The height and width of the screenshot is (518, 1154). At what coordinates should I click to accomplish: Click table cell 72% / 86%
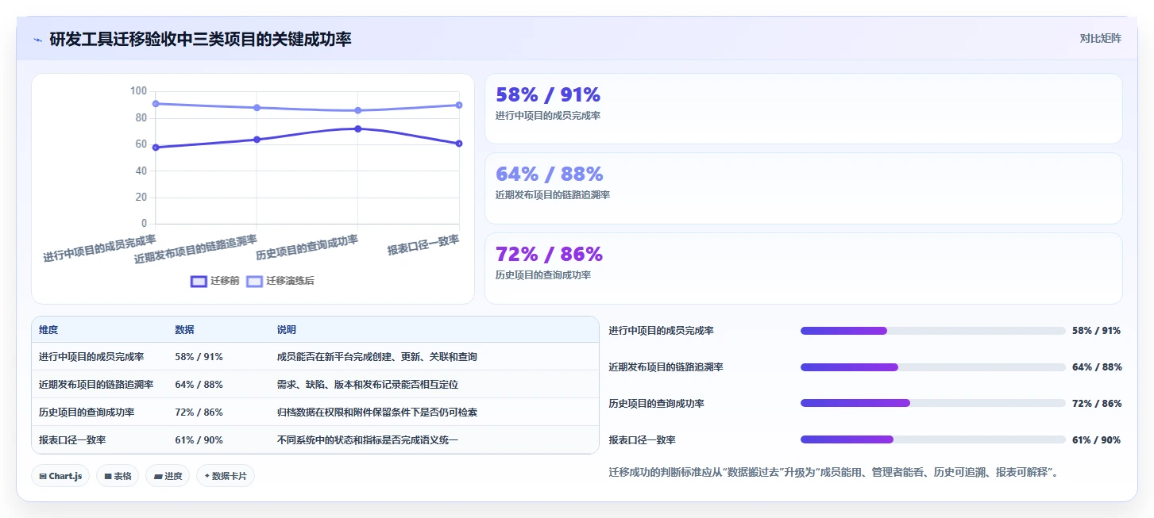tap(199, 412)
